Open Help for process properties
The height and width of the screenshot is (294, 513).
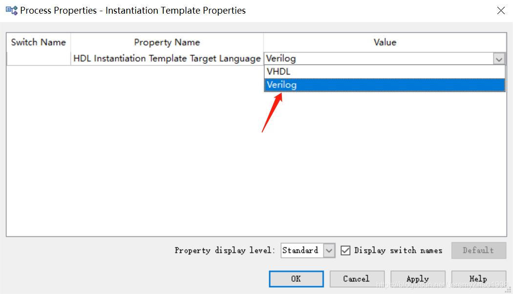(479, 278)
